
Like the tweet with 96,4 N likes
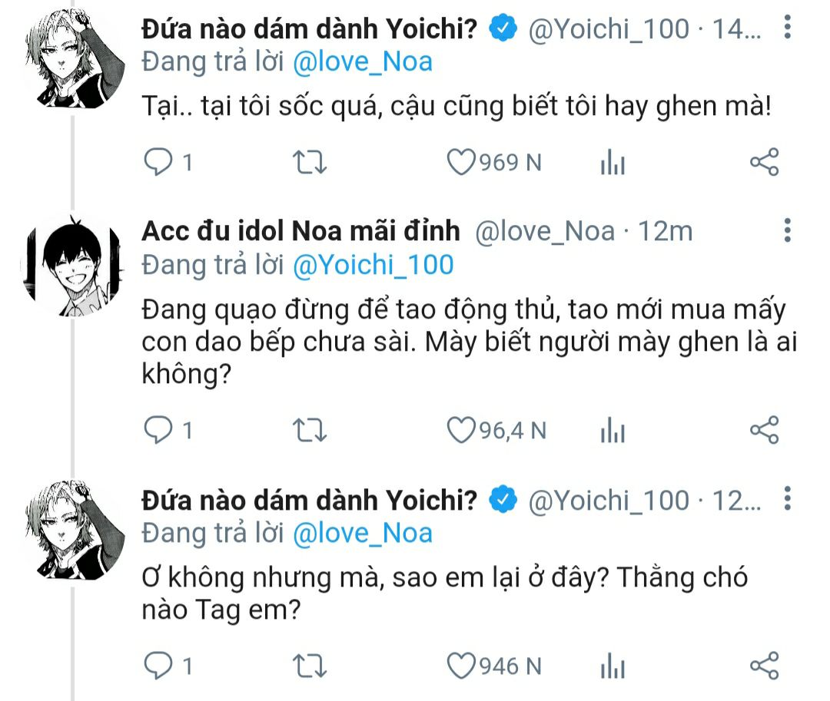tap(461, 431)
